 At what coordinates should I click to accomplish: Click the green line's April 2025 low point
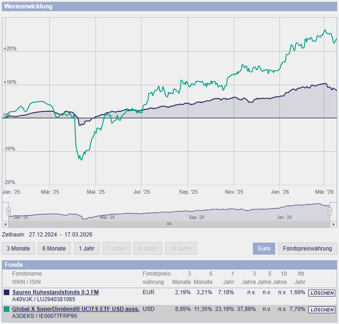pos(81,160)
